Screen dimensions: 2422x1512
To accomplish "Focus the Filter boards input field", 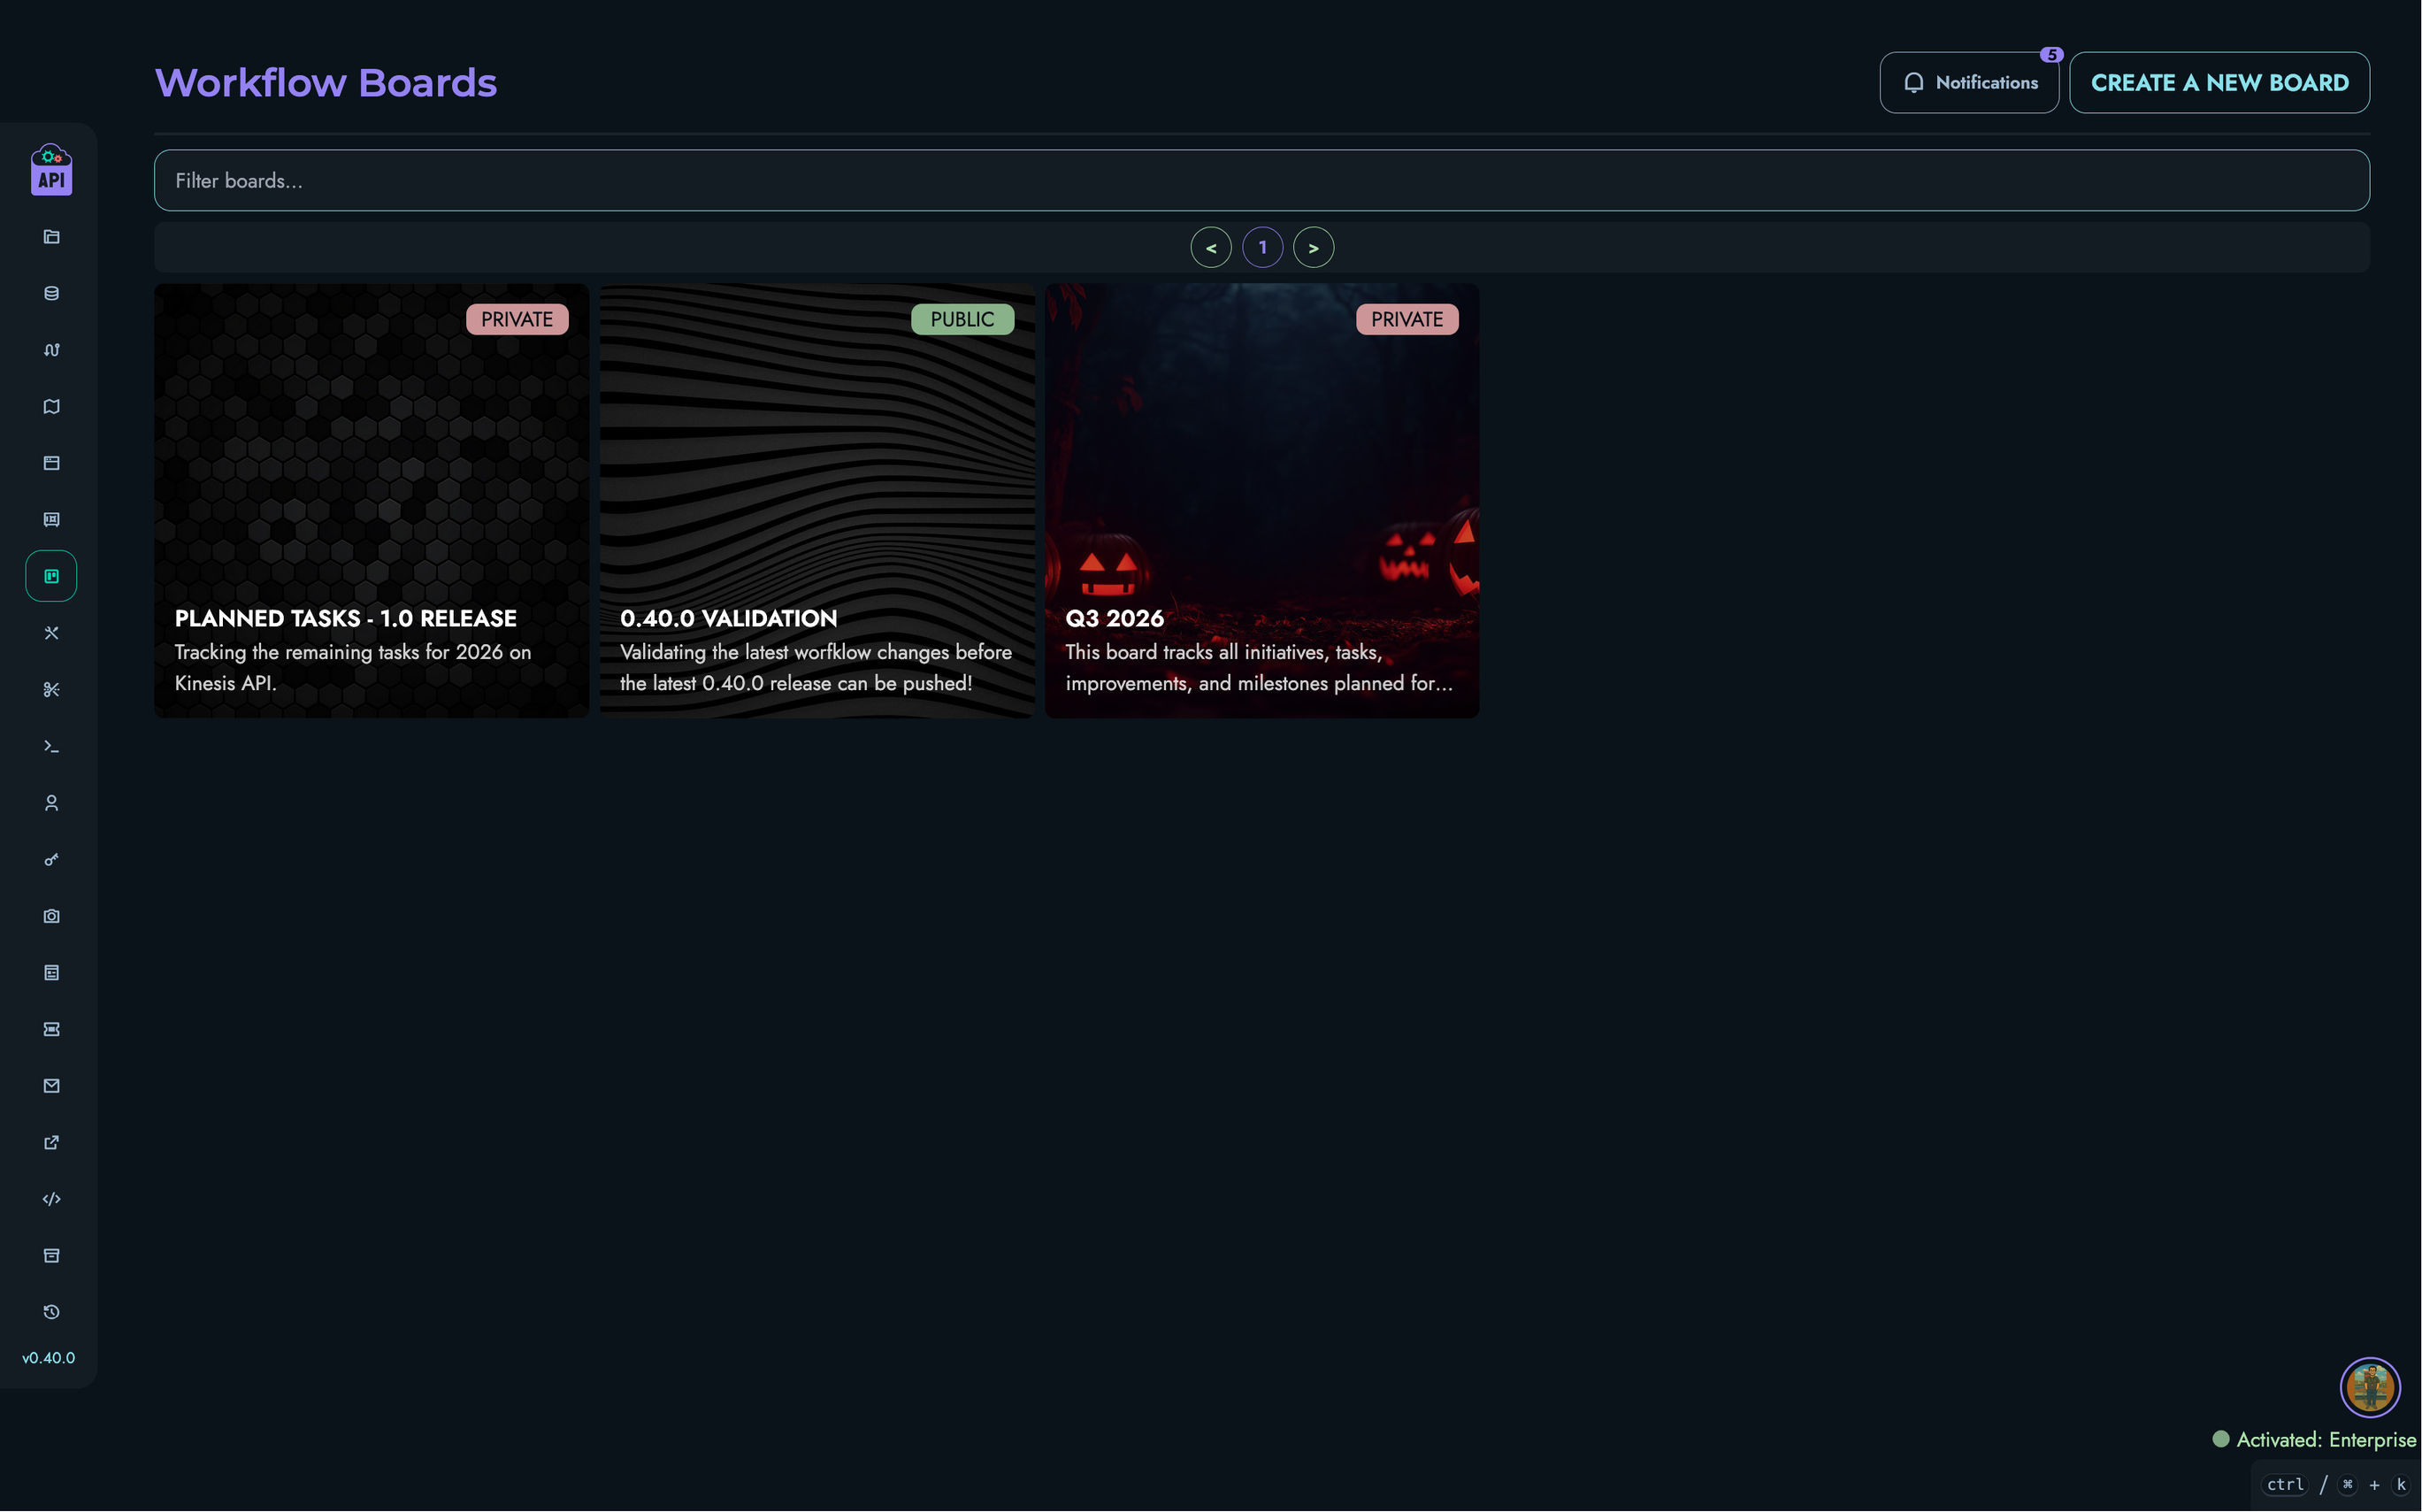I will (1261, 181).
